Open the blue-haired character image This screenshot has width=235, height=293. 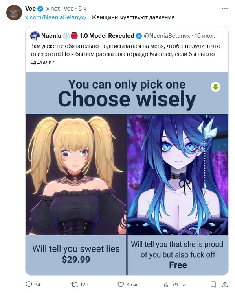(178, 174)
